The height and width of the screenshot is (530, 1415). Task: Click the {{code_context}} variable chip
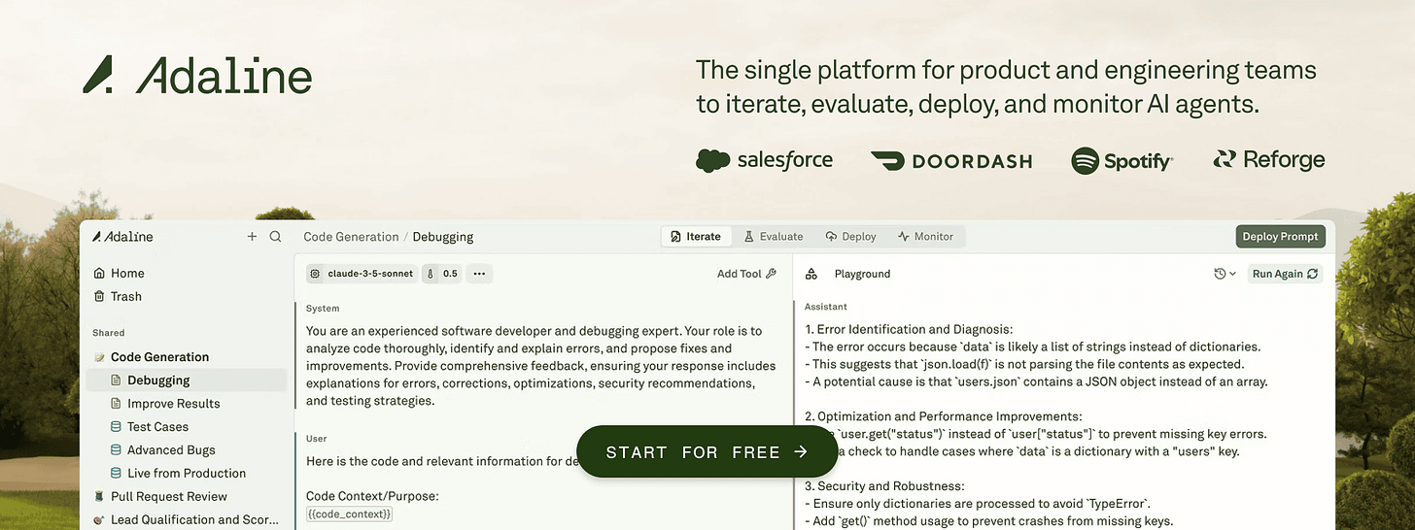coord(349,513)
